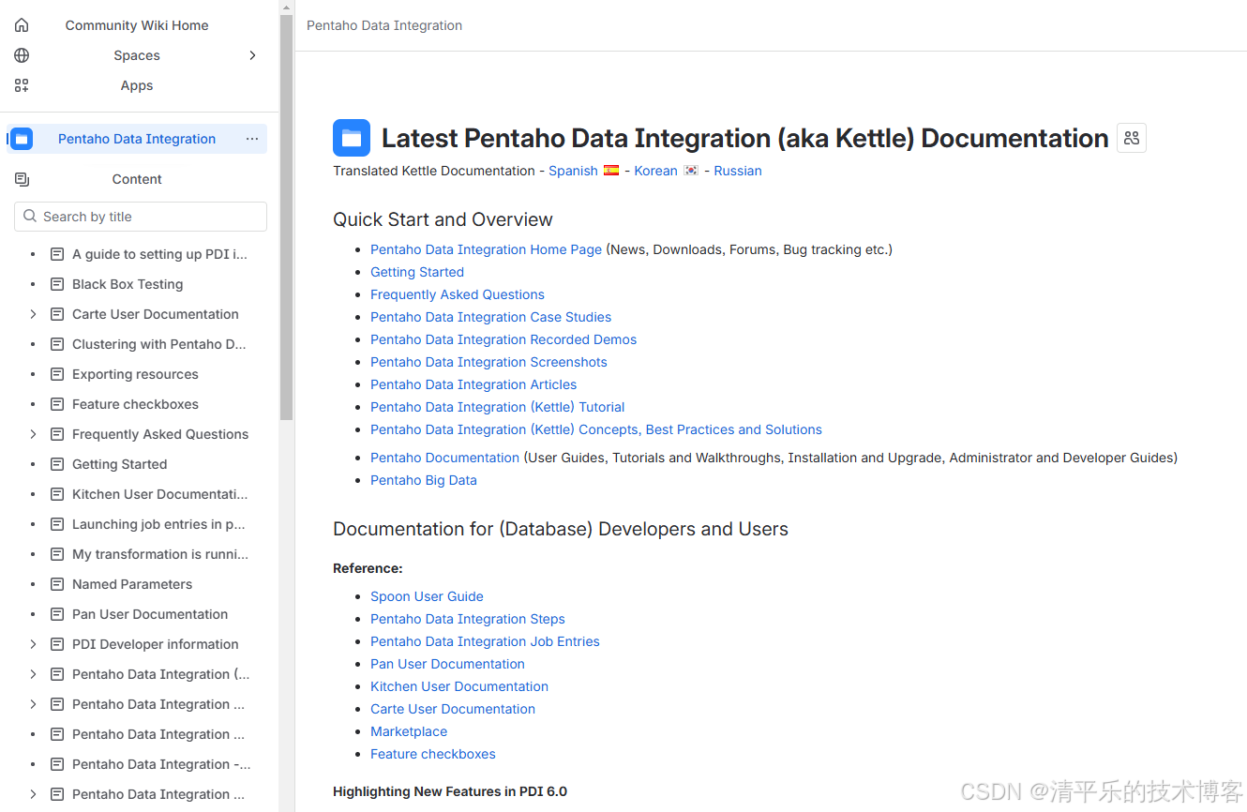
Task: Click the page icon for Frequently Asked Questions in sidebar
Action: (57, 434)
